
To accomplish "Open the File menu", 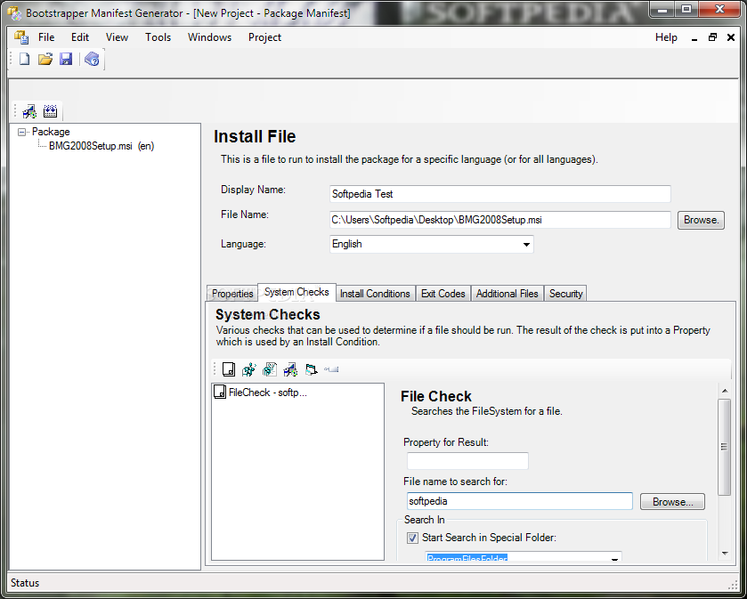I will 46,37.
